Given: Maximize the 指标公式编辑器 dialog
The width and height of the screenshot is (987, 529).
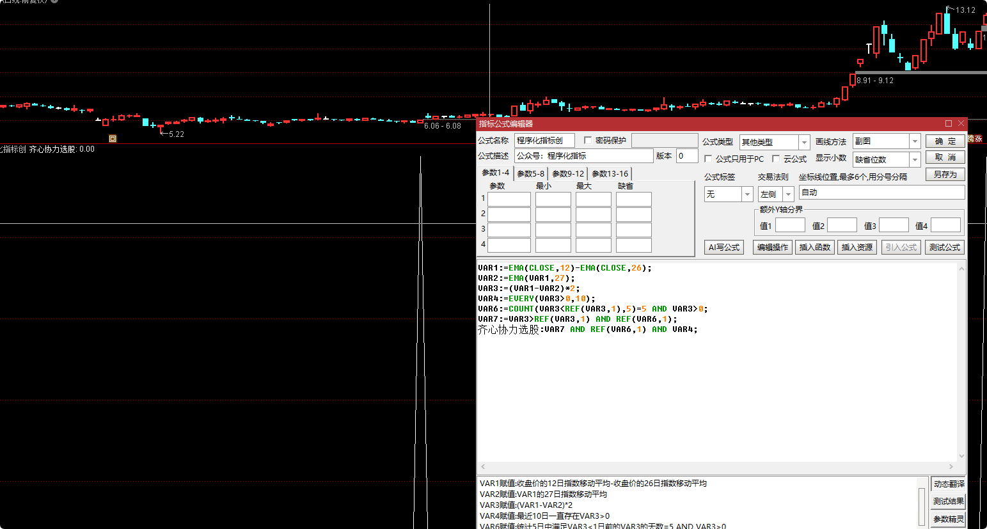Looking at the screenshot, I should tap(949, 123).
